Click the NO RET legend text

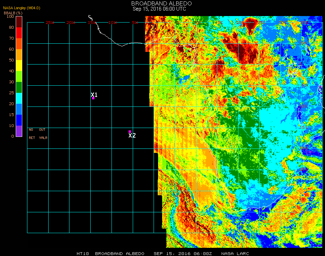[x=31, y=134]
